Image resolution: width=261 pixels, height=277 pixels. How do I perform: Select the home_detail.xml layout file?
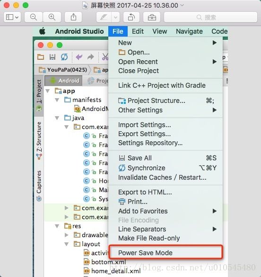coord(112,271)
